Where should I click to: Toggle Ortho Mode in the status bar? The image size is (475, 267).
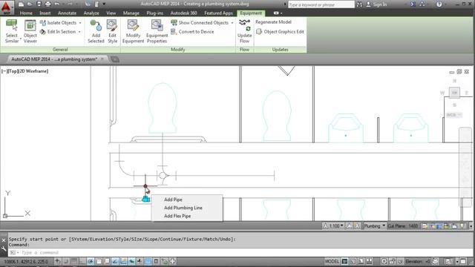(82, 261)
